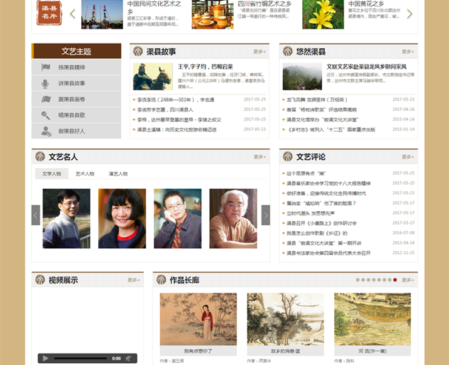The image size is (449, 365).
Task: Select the active red carousel dot in 作品长廊
Action: pos(395,280)
